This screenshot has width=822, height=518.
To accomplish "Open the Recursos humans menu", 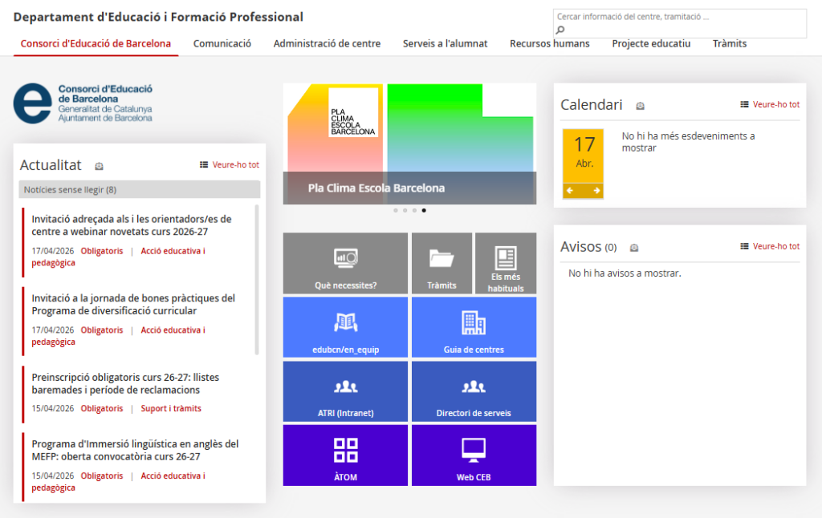I will coord(549,43).
